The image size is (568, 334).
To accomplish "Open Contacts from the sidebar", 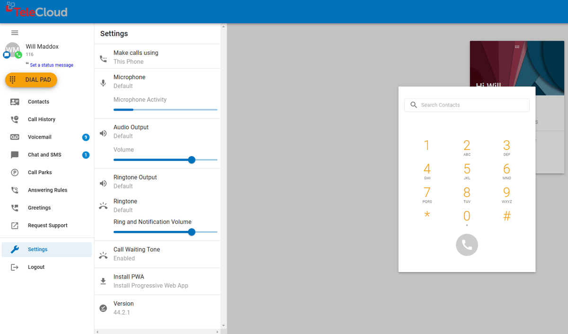I will (x=38, y=102).
